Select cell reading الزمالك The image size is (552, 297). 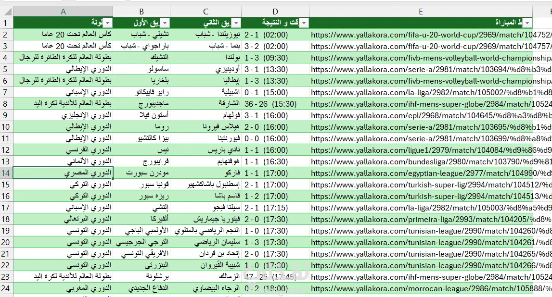click(205, 277)
